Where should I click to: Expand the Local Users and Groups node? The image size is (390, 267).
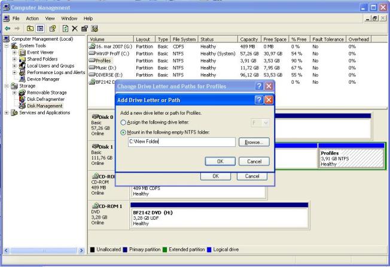[14, 66]
